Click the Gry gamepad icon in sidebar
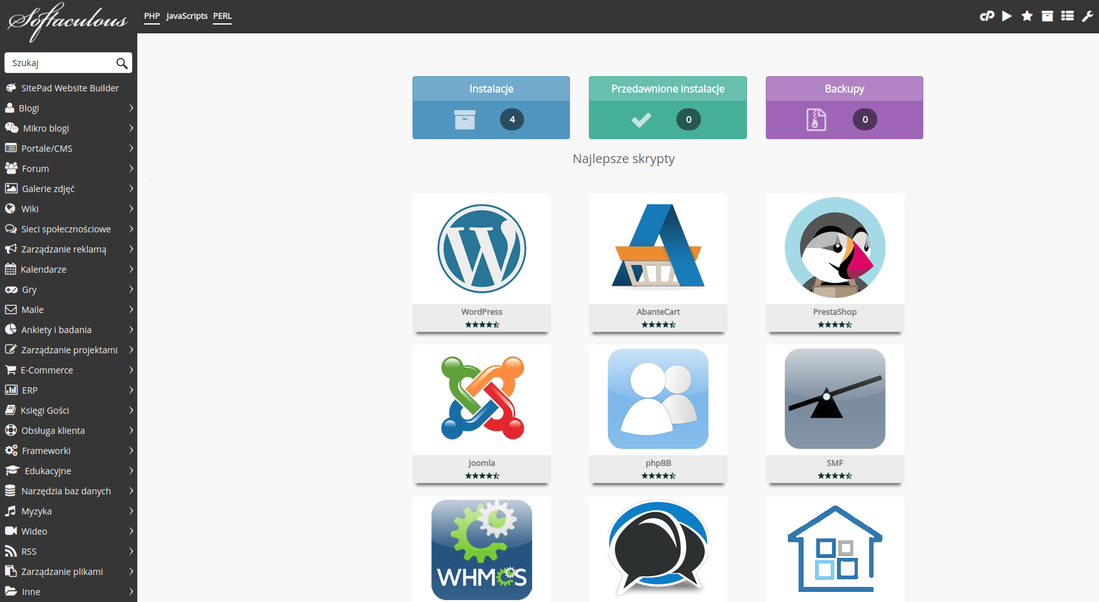The image size is (1099, 602). pos(11,290)
